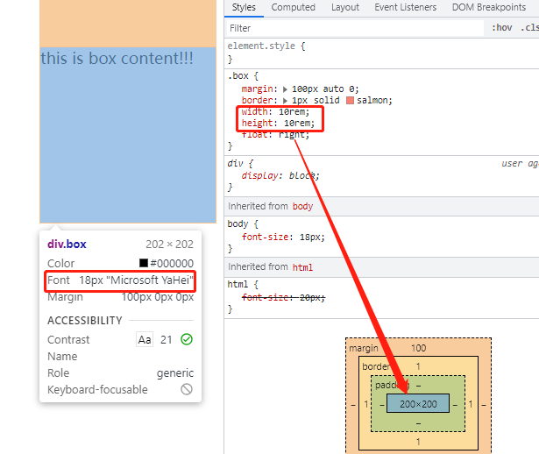Expand the border shorthand property triangle

(284, 101)
